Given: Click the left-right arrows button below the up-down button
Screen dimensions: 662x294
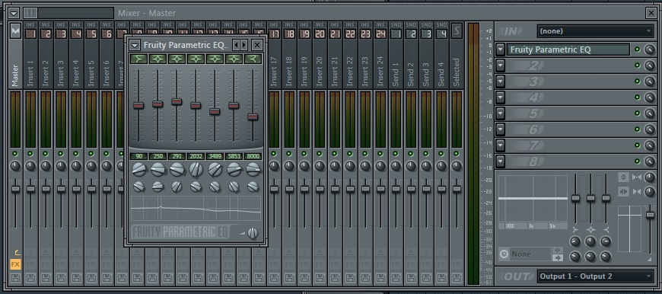Looking at the screenshot, I should (624, 191).
